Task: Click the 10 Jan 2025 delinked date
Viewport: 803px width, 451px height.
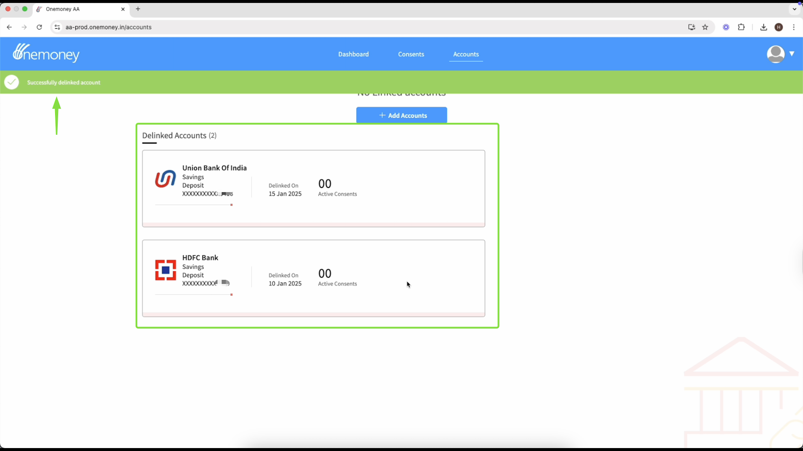Action: [x=285, y=284]
